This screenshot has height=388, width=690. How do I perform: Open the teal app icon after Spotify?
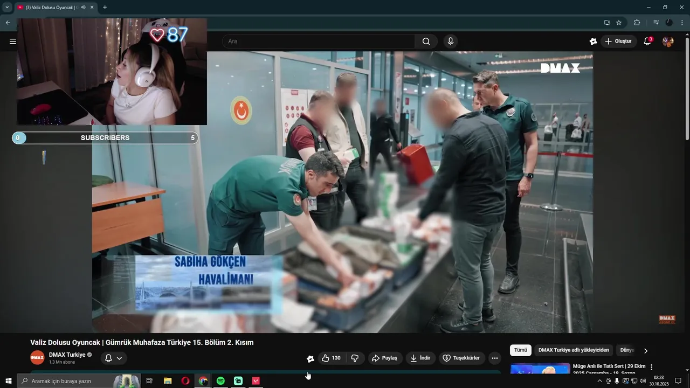tap(238, 381)
